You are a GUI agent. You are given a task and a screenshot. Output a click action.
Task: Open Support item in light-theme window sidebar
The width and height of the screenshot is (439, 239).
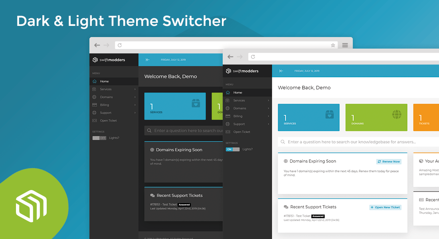click(247, 124)
